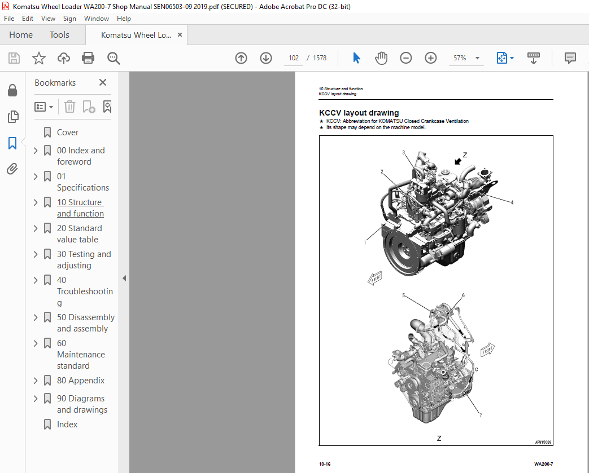Image resolution: width=589 pixels, height=473 pixels.
Task: Click the upload to cloud icon
Action: 63,58
